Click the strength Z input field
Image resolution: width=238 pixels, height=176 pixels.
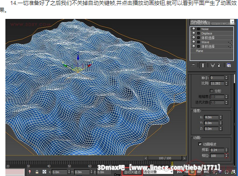click(x=211, y=129)
